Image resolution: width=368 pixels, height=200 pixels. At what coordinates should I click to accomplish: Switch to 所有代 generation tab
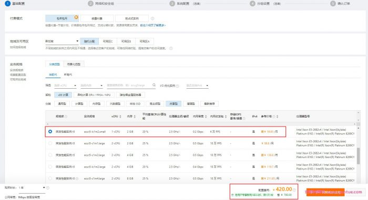tap(68, 75)
